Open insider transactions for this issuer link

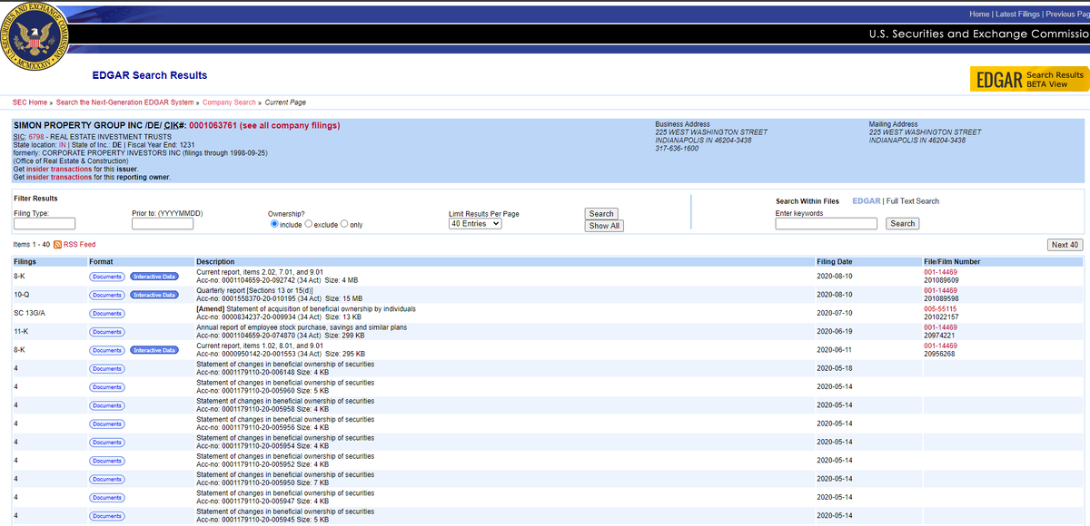coord(59,169)
